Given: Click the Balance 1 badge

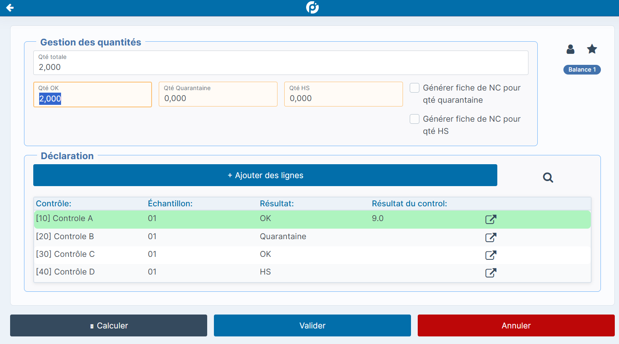Looking at the screenshot, I should point(582,70).
